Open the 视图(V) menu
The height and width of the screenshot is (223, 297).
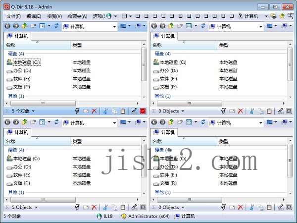54,16
